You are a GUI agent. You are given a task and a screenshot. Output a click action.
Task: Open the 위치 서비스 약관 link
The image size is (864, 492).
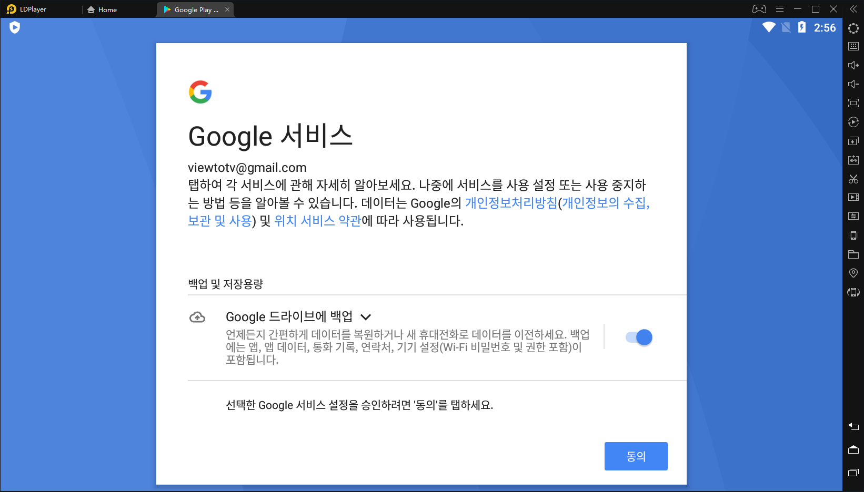pyautogui.click(x=317, y=221)
